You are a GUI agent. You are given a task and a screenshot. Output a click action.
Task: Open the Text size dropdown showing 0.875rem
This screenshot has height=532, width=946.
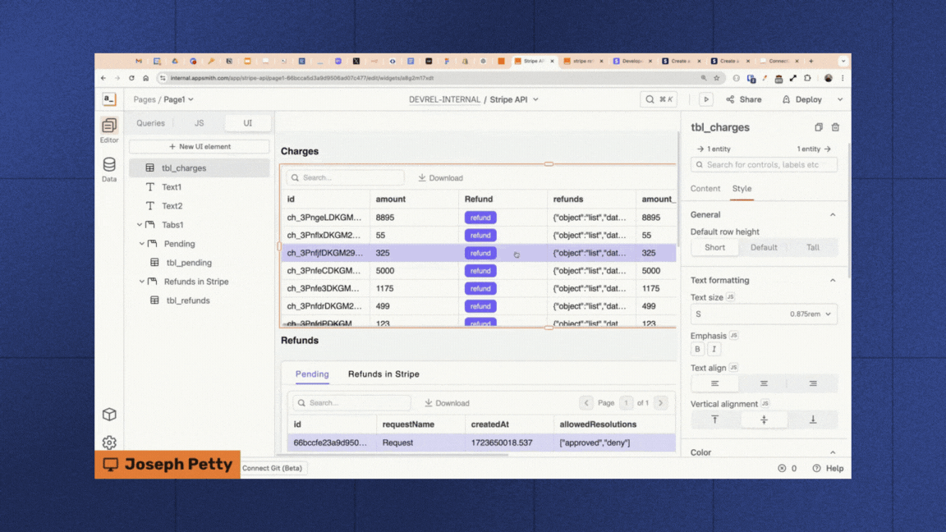(763, 314)
